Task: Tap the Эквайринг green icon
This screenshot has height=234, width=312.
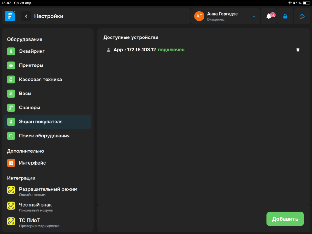Action: click(11, 51)
